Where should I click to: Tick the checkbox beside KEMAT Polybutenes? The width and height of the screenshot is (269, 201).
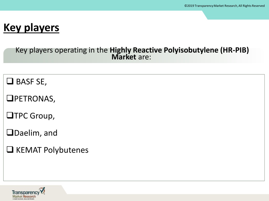(x=10, y=149)
